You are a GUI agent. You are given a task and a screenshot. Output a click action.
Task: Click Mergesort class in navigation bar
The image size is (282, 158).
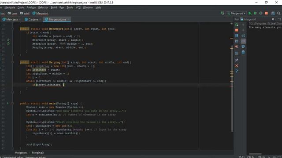click(x=41, y=13)
